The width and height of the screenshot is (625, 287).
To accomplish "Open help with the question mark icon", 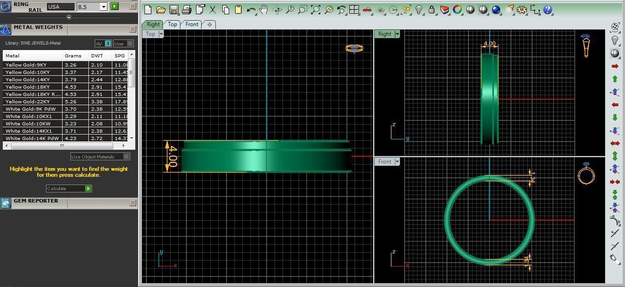I will pyautogui.click(x=548, y=9).
